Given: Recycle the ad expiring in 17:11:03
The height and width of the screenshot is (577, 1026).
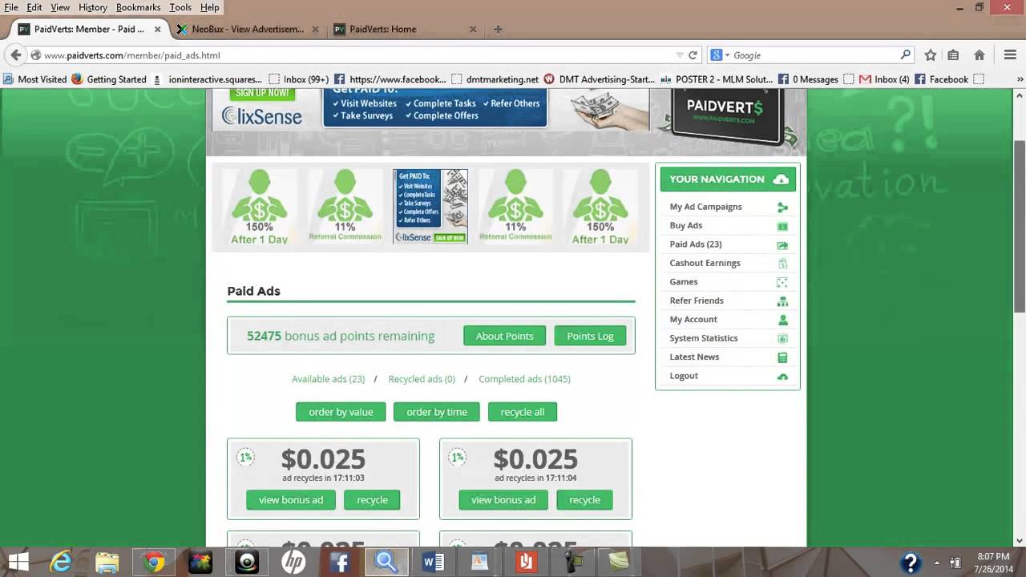Looking at the screenshot, I should pos(372,500).
